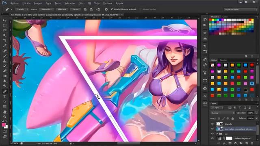Image resolution: width=260 pixels, height=146 pixels.
Task: Select the Crop tool
Action: (x=4, y=41)
